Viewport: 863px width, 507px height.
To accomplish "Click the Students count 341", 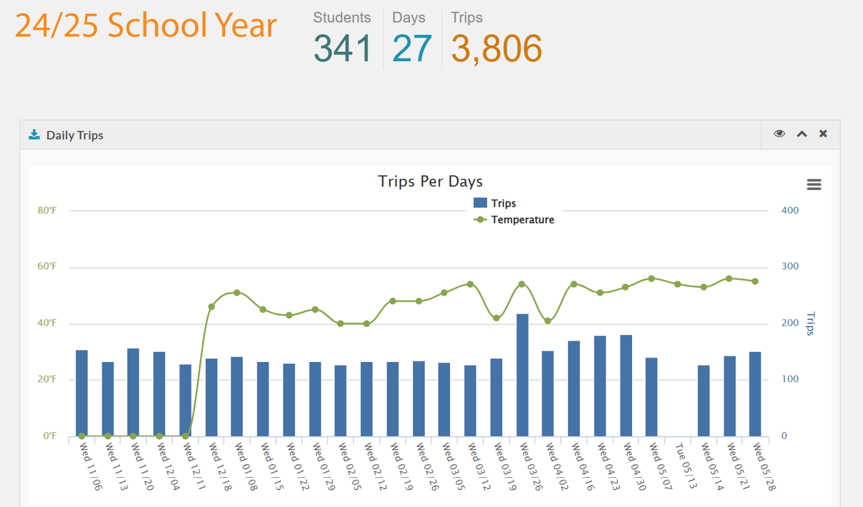I will [343, 48].
